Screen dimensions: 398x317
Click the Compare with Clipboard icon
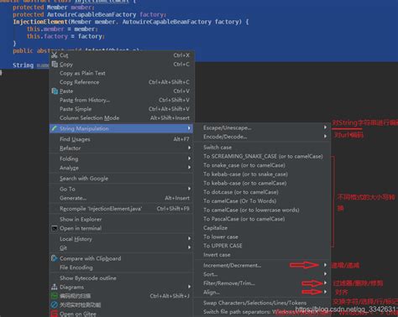55,258
